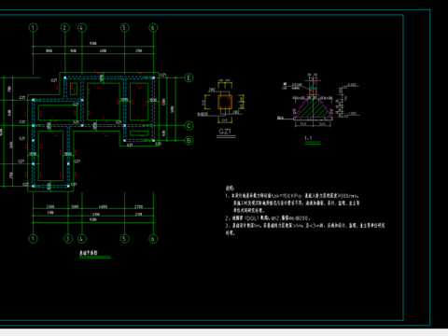Click the 1-1 section title label
The width and height of the screenshot is (448, 336).
308,138
